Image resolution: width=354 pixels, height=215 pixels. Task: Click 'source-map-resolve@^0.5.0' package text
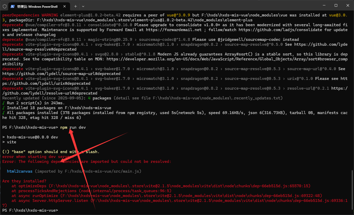coord(254,44)
